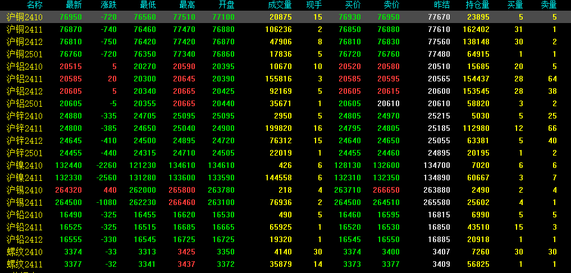The image size is (571, 273).
Task: Select the 沪锌2411 contract name
Action: pyautogui.click(x=24, y=129)
